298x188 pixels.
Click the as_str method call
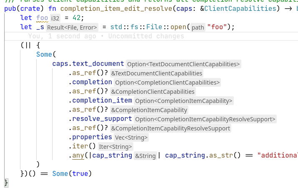pyautogui.click(x=221, y=155)
